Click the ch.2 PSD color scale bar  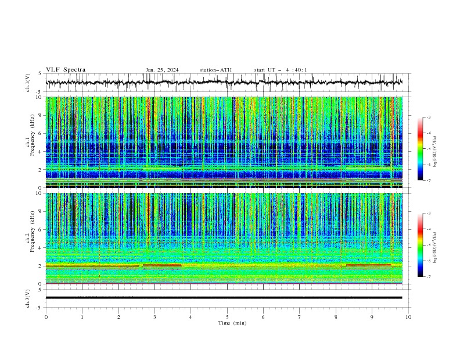(x=420, y=245)
